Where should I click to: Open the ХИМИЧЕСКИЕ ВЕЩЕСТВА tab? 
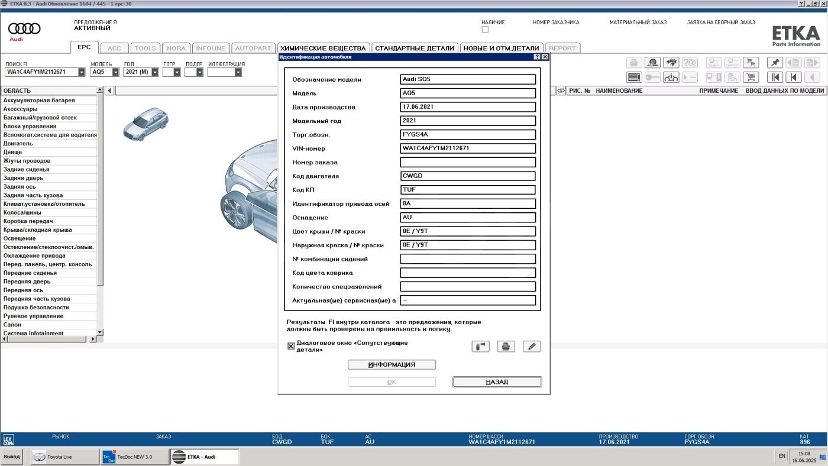tap(323, 48)
